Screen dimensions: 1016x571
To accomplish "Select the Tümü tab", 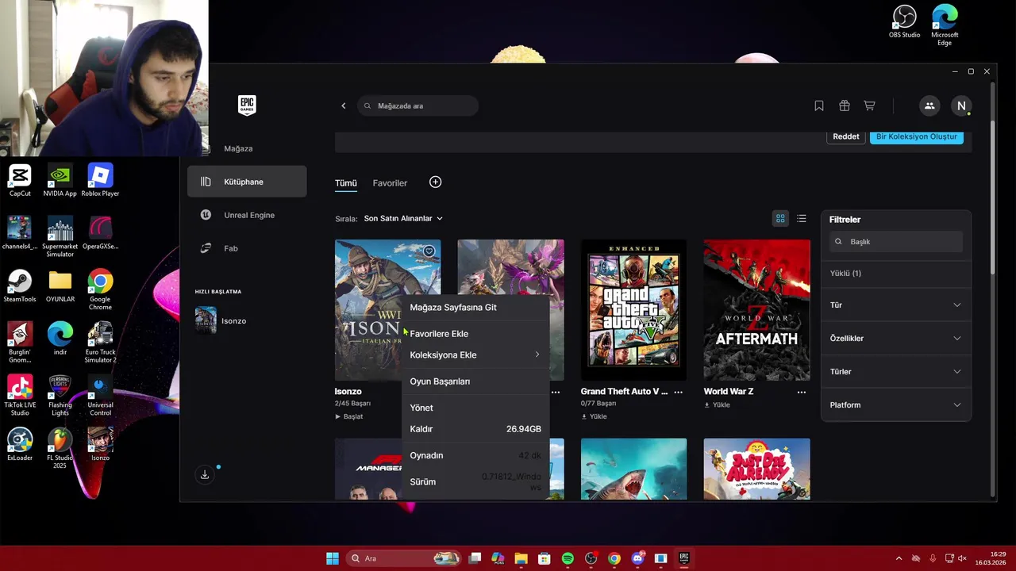I will [x=346, y=183].
